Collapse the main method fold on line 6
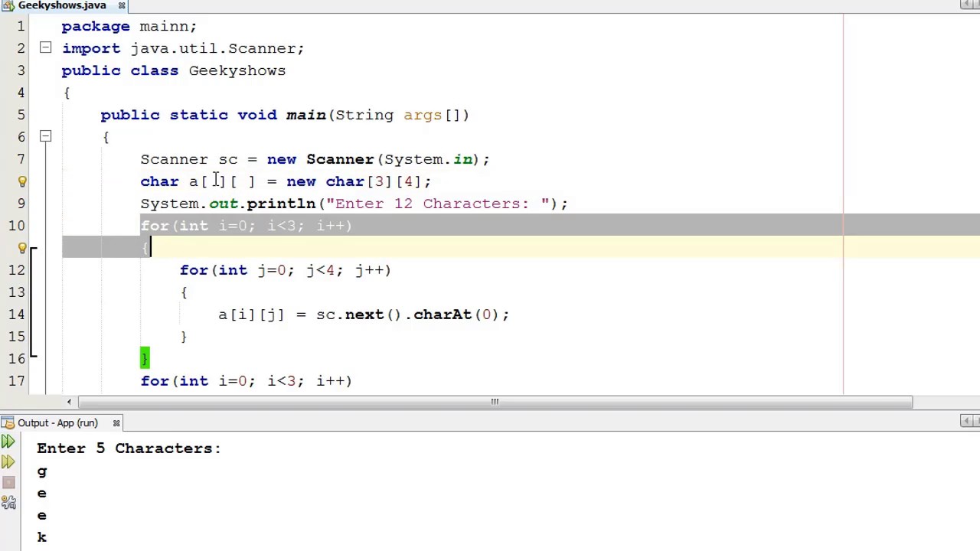 [45, 137]
